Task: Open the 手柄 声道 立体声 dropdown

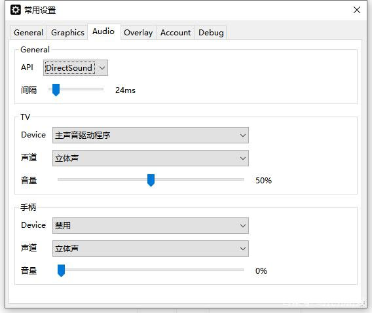Action: (x=151, y=249)
